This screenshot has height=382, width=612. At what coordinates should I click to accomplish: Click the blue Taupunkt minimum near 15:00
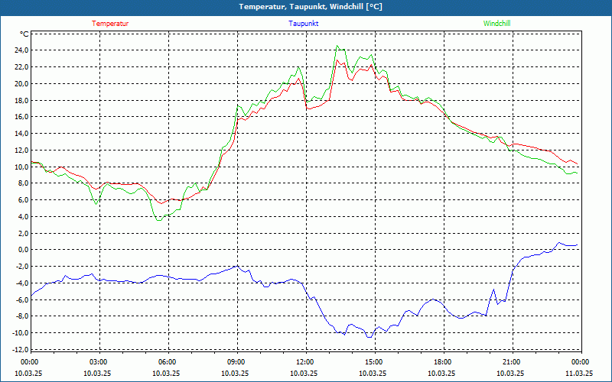point(369,337)
